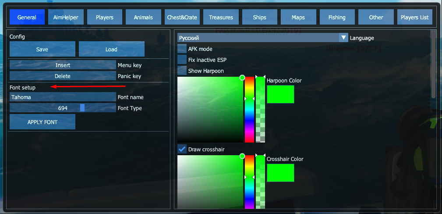This screenshot has width=442, height=214.
Task: Click the Font Type slider
Action: click(x=63, y=108)
